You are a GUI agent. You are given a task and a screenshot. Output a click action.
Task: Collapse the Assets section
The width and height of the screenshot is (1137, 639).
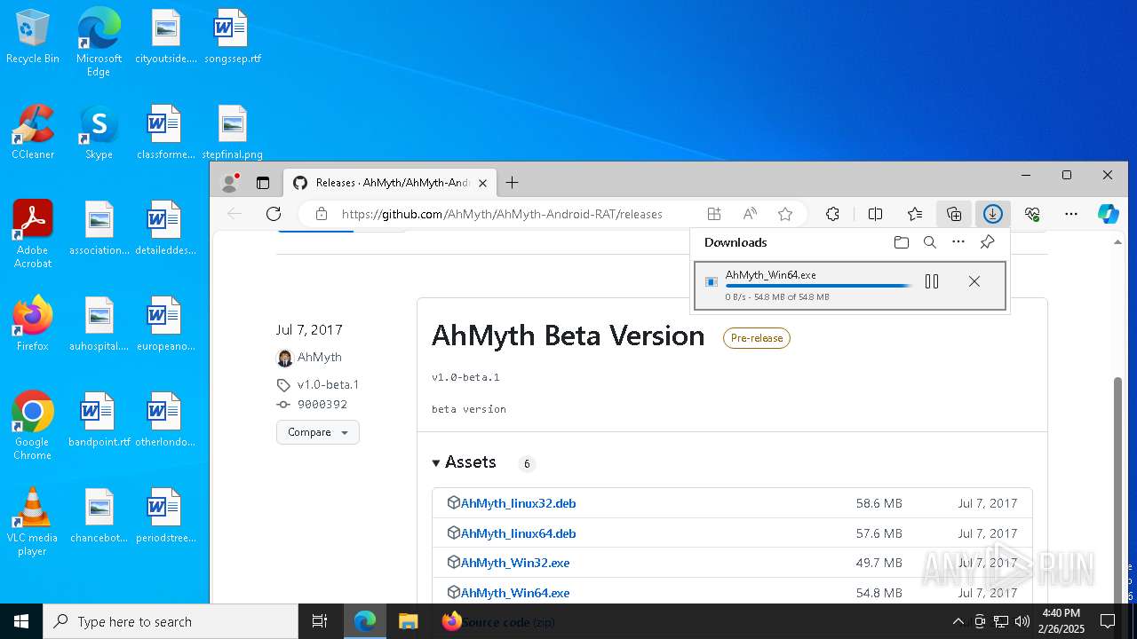436,462
